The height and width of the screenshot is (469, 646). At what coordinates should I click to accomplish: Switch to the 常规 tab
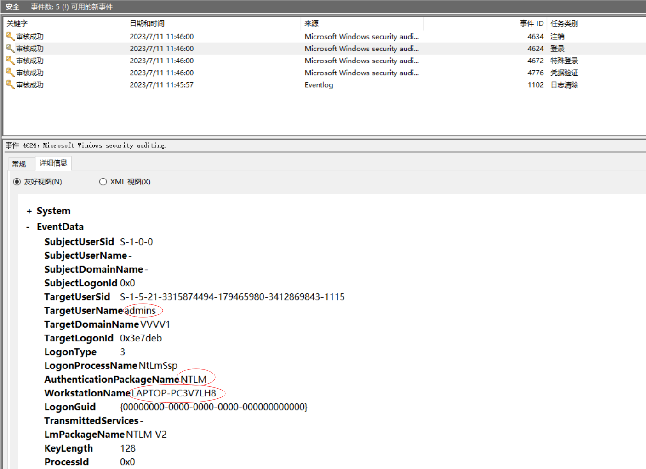[19, 164]
